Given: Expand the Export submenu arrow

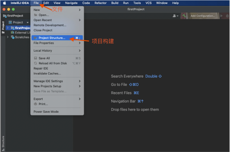Looking at the screenshot, I should 80,99.
